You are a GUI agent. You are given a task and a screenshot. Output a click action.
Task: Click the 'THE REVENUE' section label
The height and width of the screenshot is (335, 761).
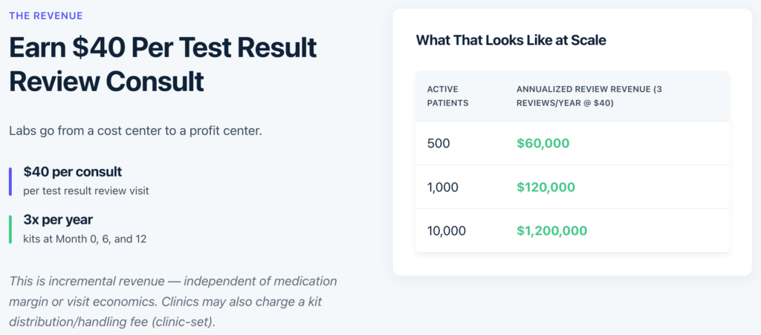[46, 16]
